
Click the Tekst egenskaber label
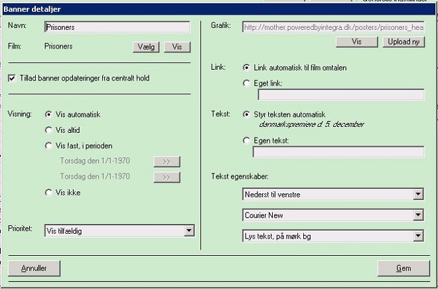coord(240,177)
